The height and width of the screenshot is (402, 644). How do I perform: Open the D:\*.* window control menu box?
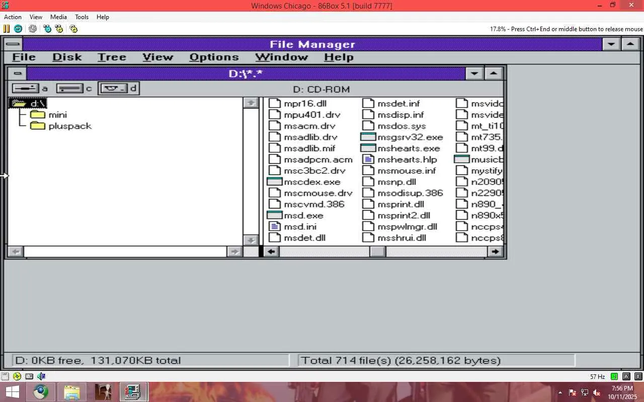point(17,74)
